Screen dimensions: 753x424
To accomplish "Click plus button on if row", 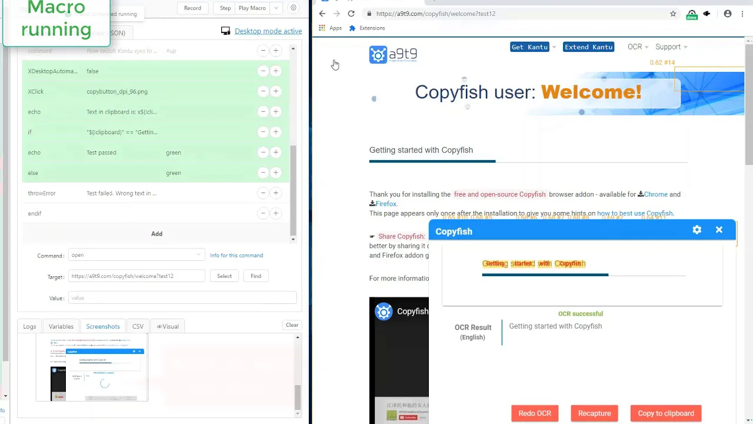I will click(x=275, y=132).
